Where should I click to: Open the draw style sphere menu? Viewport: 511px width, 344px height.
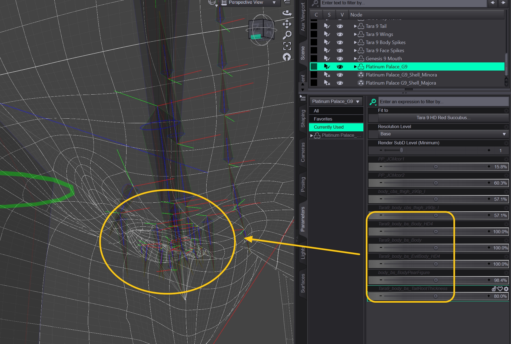point(213,3)
